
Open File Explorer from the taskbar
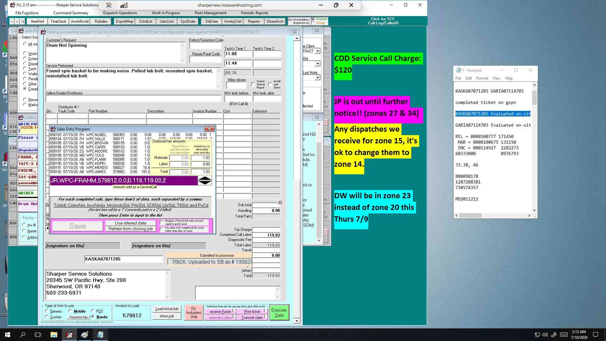coord(54,335)
